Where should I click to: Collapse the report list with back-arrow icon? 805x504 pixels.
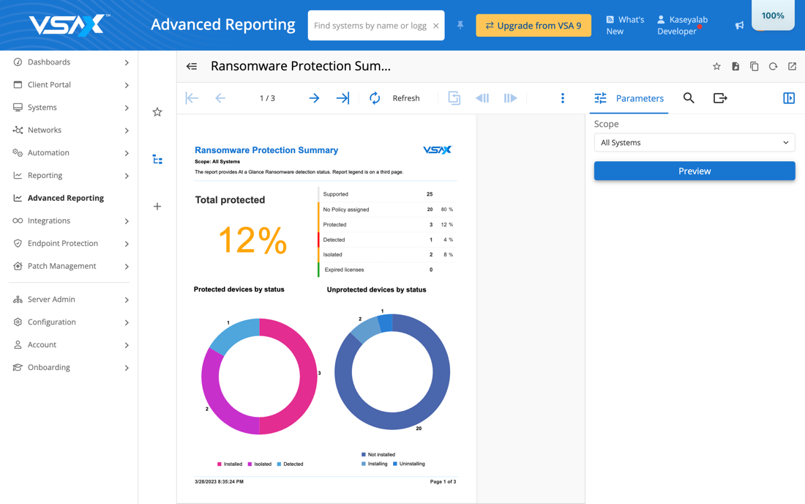coord(192,66)
